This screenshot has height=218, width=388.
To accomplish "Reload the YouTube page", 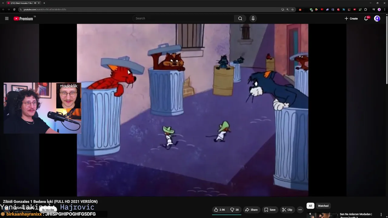I will (14, 9).
